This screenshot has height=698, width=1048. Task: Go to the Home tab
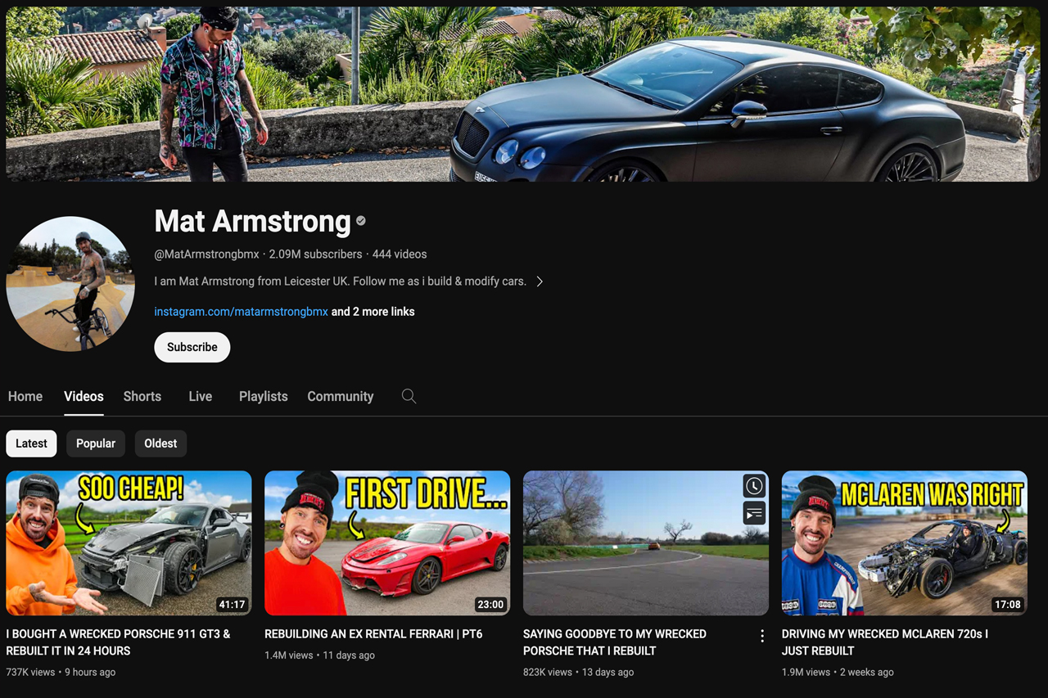coord(25,396)
